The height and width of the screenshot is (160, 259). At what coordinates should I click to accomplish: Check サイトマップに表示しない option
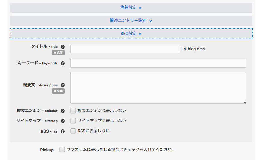pos(73,121)
